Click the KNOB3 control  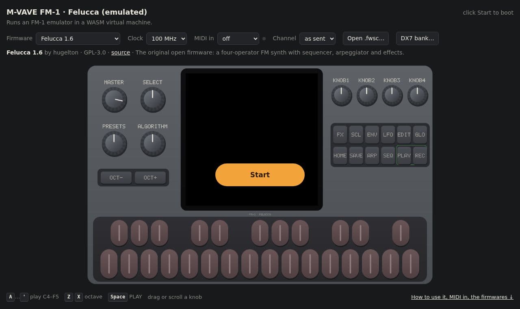392,96
